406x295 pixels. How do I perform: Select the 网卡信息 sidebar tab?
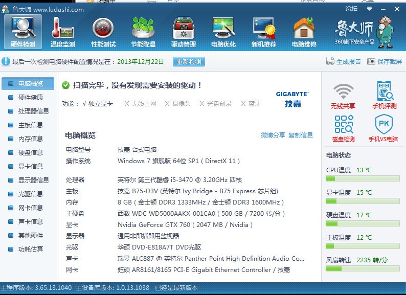pyautogui.click(x=28, y=208)
